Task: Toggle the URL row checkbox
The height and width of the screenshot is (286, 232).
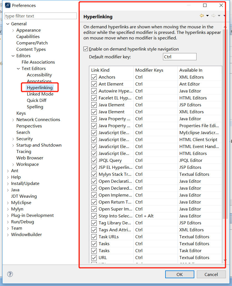Action: (x=94, y=258)
